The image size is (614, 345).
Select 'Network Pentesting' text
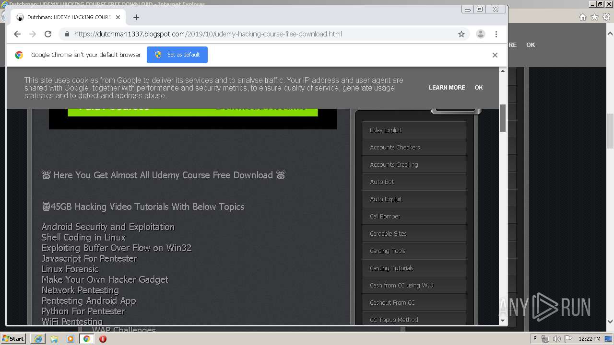tap(80, 290)
